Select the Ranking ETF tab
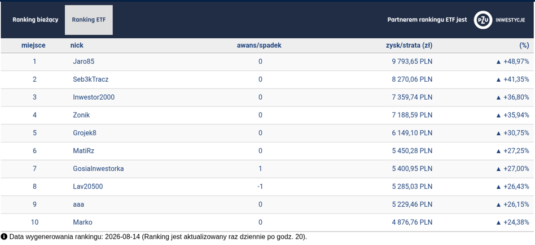 pos(89,20)
